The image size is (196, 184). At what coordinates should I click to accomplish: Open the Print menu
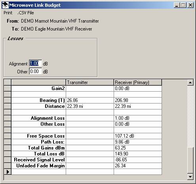tap(8, 13)
